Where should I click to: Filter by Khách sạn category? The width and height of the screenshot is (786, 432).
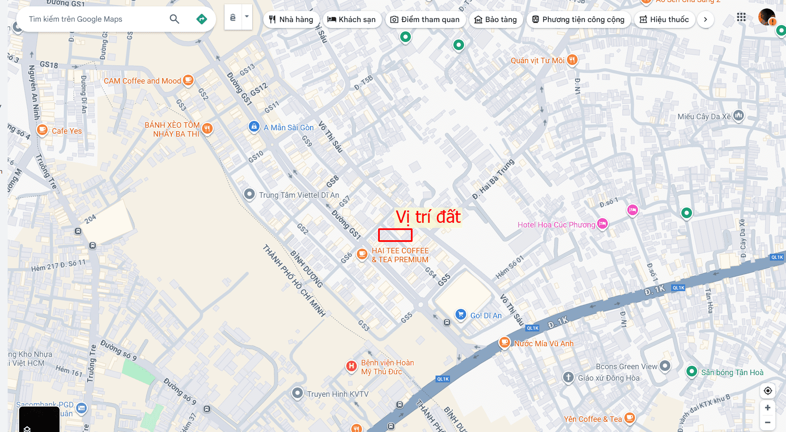point(352,20)
